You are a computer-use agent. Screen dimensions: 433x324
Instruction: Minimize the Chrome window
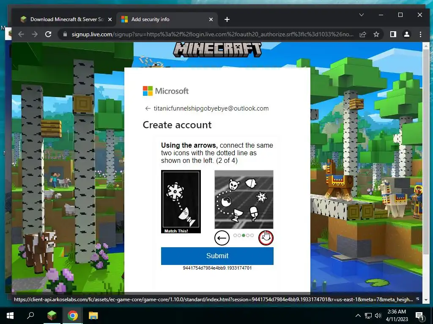381,15
